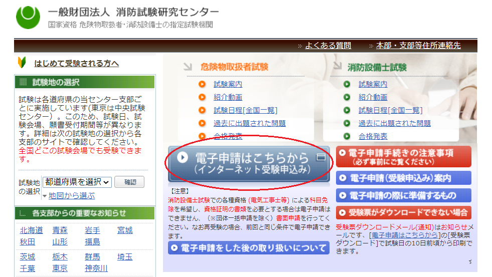Click green bullet beside fire equipment 試験日程
Viewport: 492px width, 277px height.
click(x=347, y=110)
